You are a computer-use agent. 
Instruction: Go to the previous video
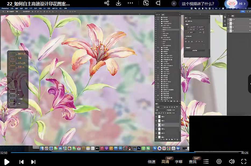coord(21,162)
